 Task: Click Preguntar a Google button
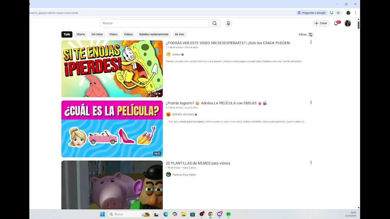pos(311,13)
